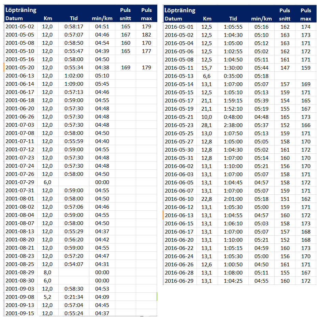Click the time 1:09:00 in 2001-06-14 row
319x322 pixels.
point(74,84)
